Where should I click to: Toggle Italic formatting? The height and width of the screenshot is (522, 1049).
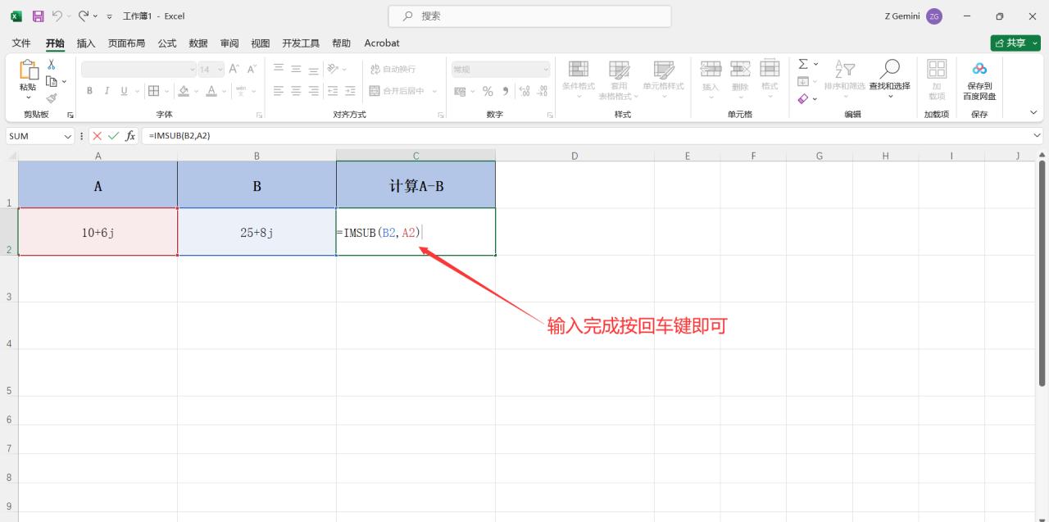click(x=107, y=91)
